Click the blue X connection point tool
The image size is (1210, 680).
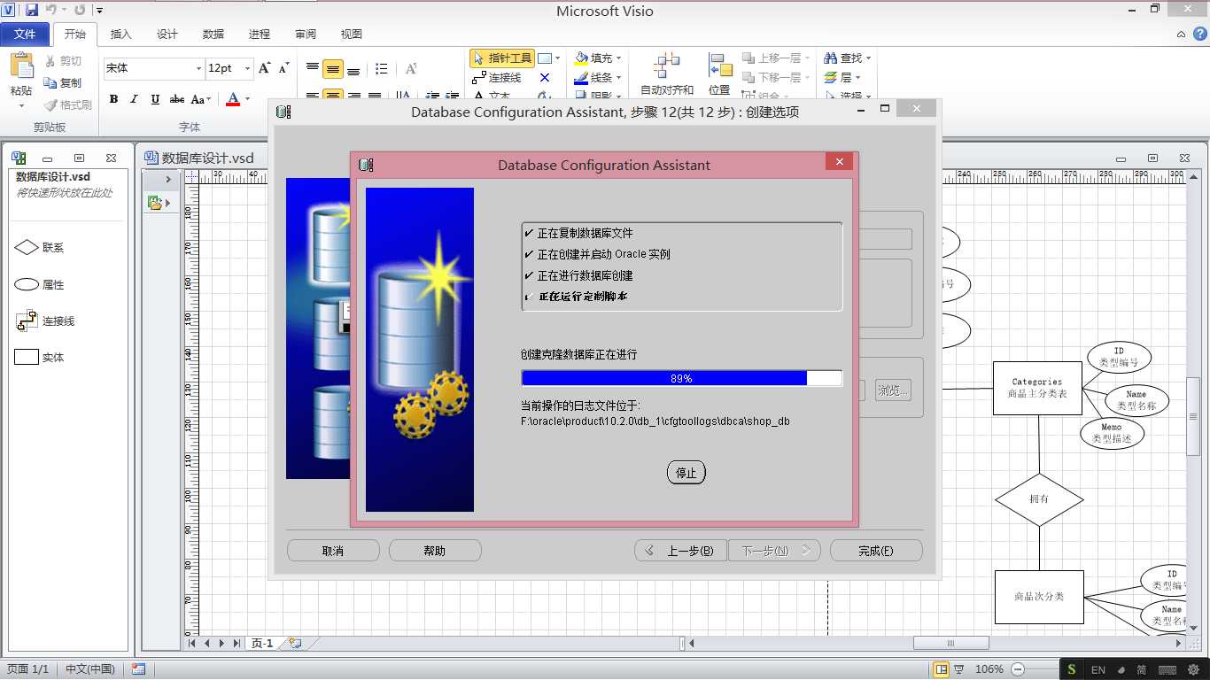click(x=545, y=78)
